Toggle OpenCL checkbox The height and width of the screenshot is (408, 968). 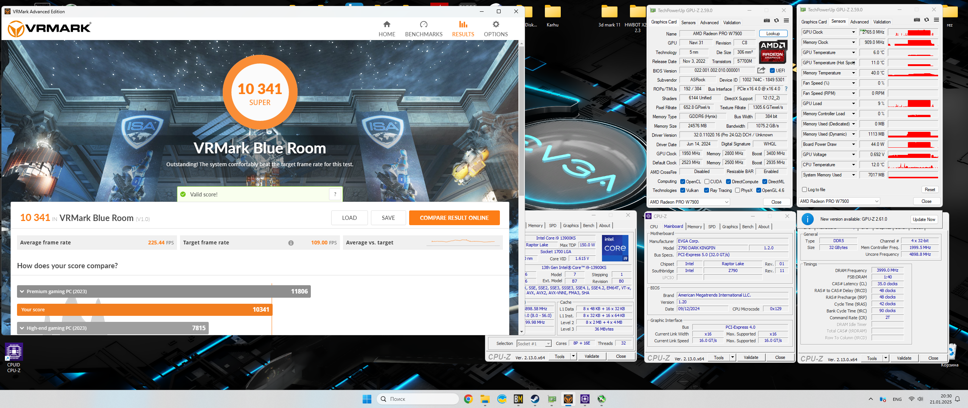683,182
